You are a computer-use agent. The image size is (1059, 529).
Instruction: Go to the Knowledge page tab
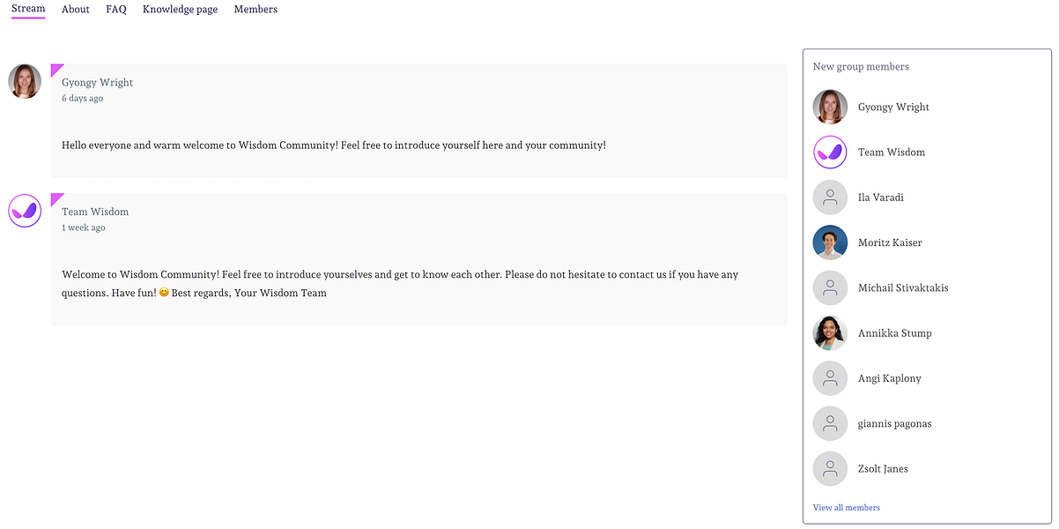180,10
